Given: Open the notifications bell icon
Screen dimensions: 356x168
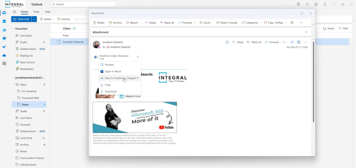Looking at the screenshot, I should [x=307, y=4].
